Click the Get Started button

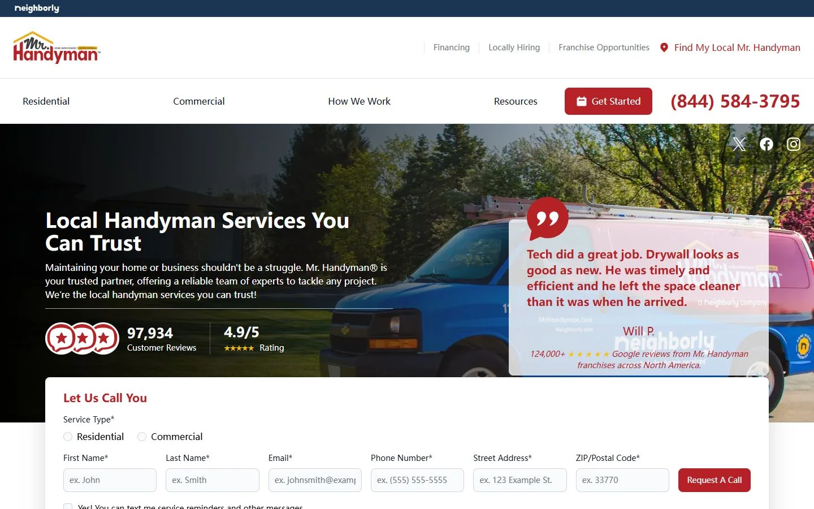pyautogui.click(x=608, y=101)
